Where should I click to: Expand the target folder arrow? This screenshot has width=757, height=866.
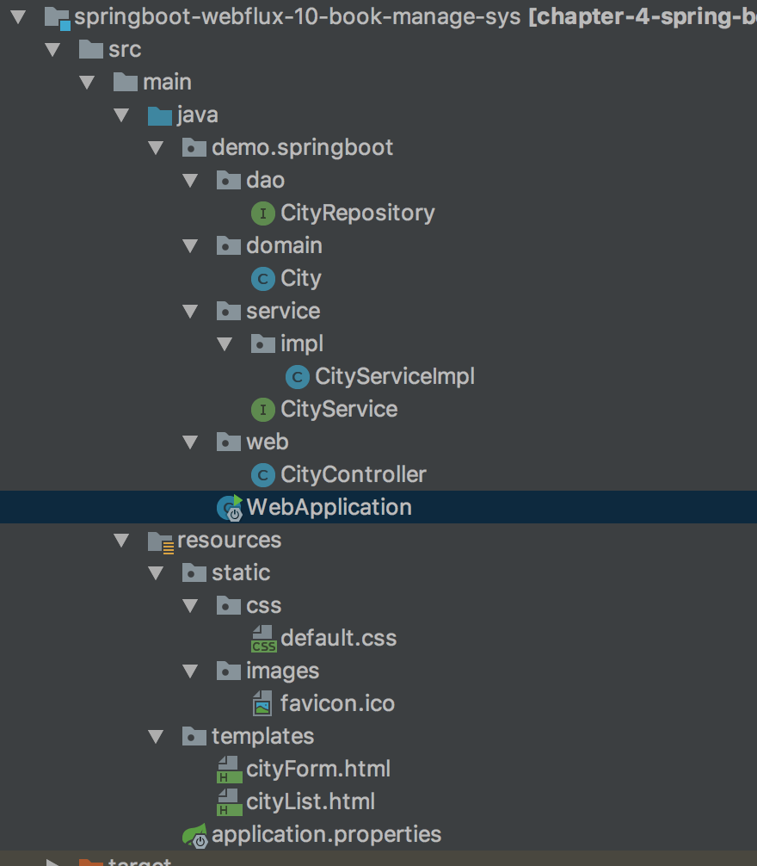coord(53,862)
